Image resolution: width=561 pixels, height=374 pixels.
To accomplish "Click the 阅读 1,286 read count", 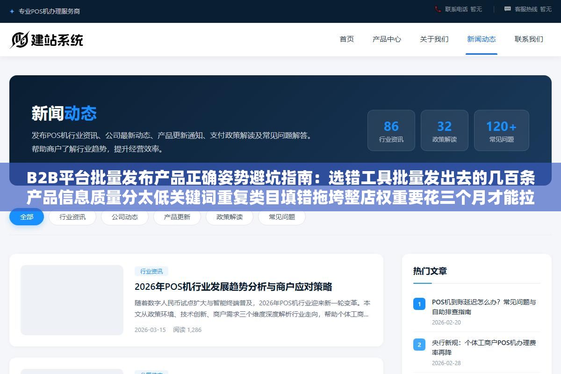I will 187,330.
